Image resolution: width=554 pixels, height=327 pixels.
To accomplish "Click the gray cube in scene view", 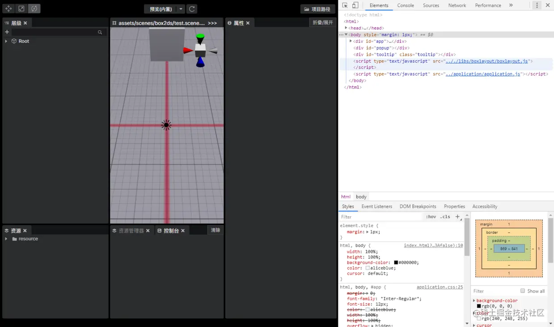I will tap(167, 45).
